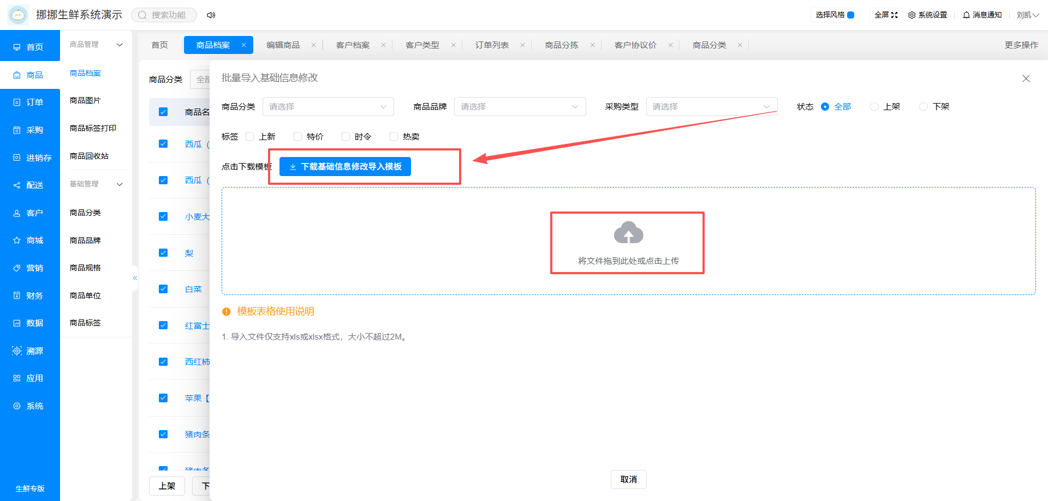Open the 商品品牌 dropdown
The width and height of the screenshot is (1048, 501).
(520, 107)
